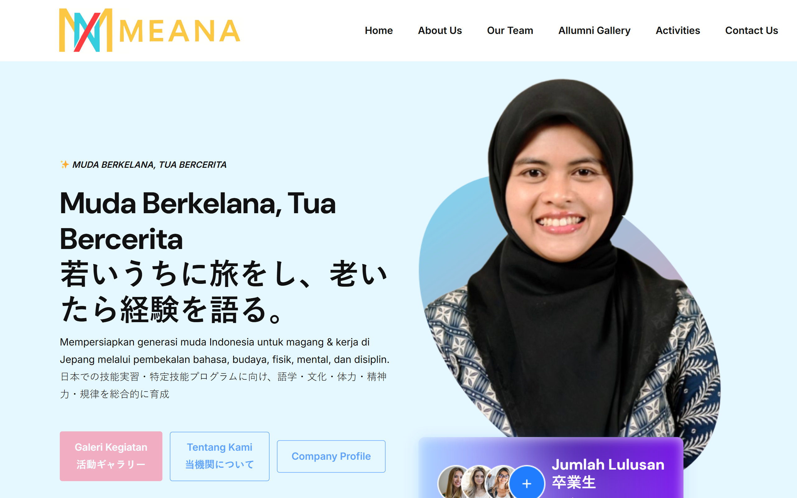This screenshot has height=498, width=797.
Task: Click the woman's hero portrait image
Action: click(x=570, y=264)
